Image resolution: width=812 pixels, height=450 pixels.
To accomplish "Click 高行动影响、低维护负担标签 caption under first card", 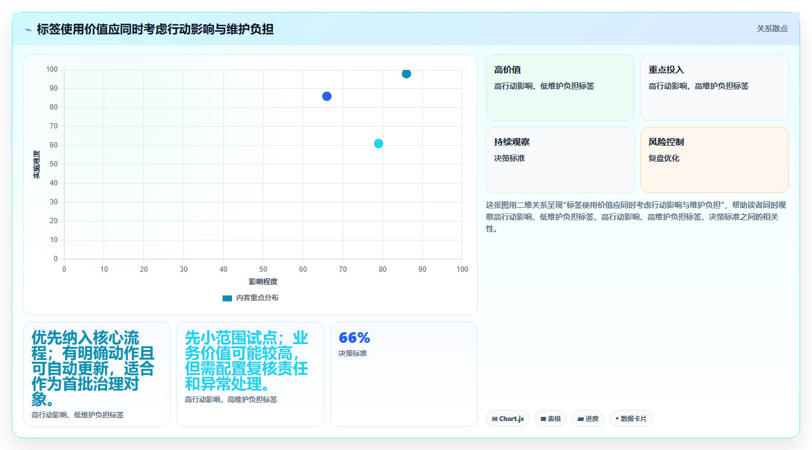I will tap(78, 415).
